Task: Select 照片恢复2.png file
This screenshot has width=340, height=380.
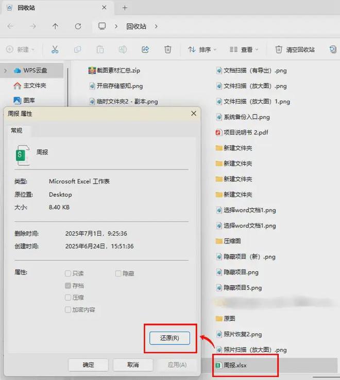Action: point(239,334)
